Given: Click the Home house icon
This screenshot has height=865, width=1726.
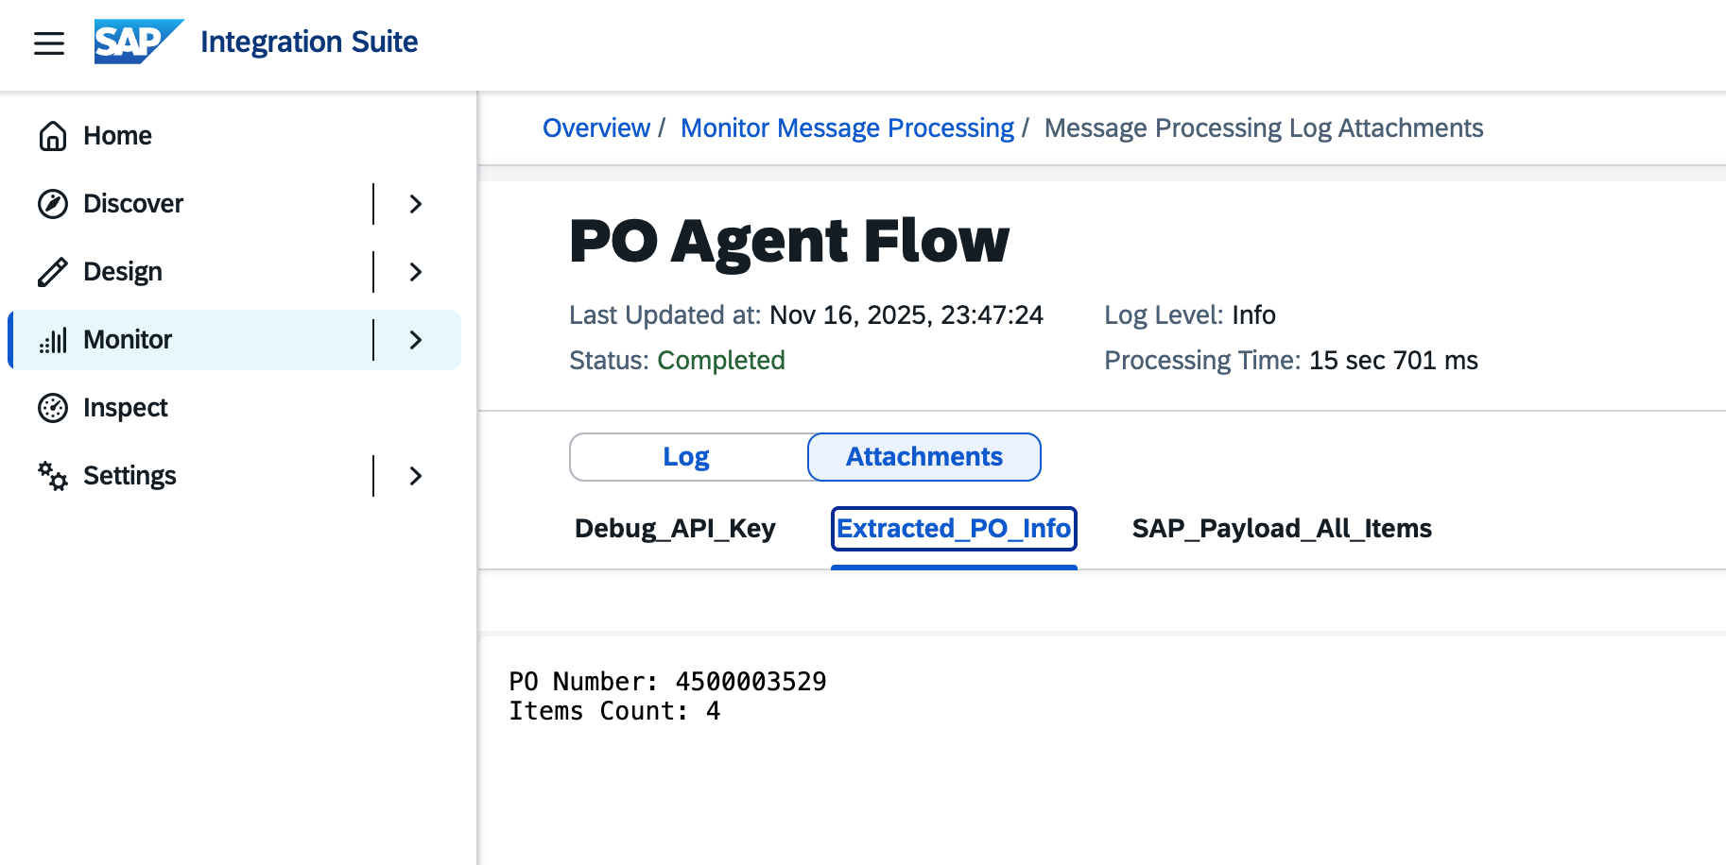Looking at the screenshot, I should (53, 136).
